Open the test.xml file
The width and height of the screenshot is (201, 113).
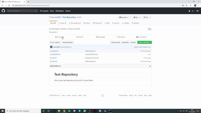pyautogui.click(x=55, y=62)
